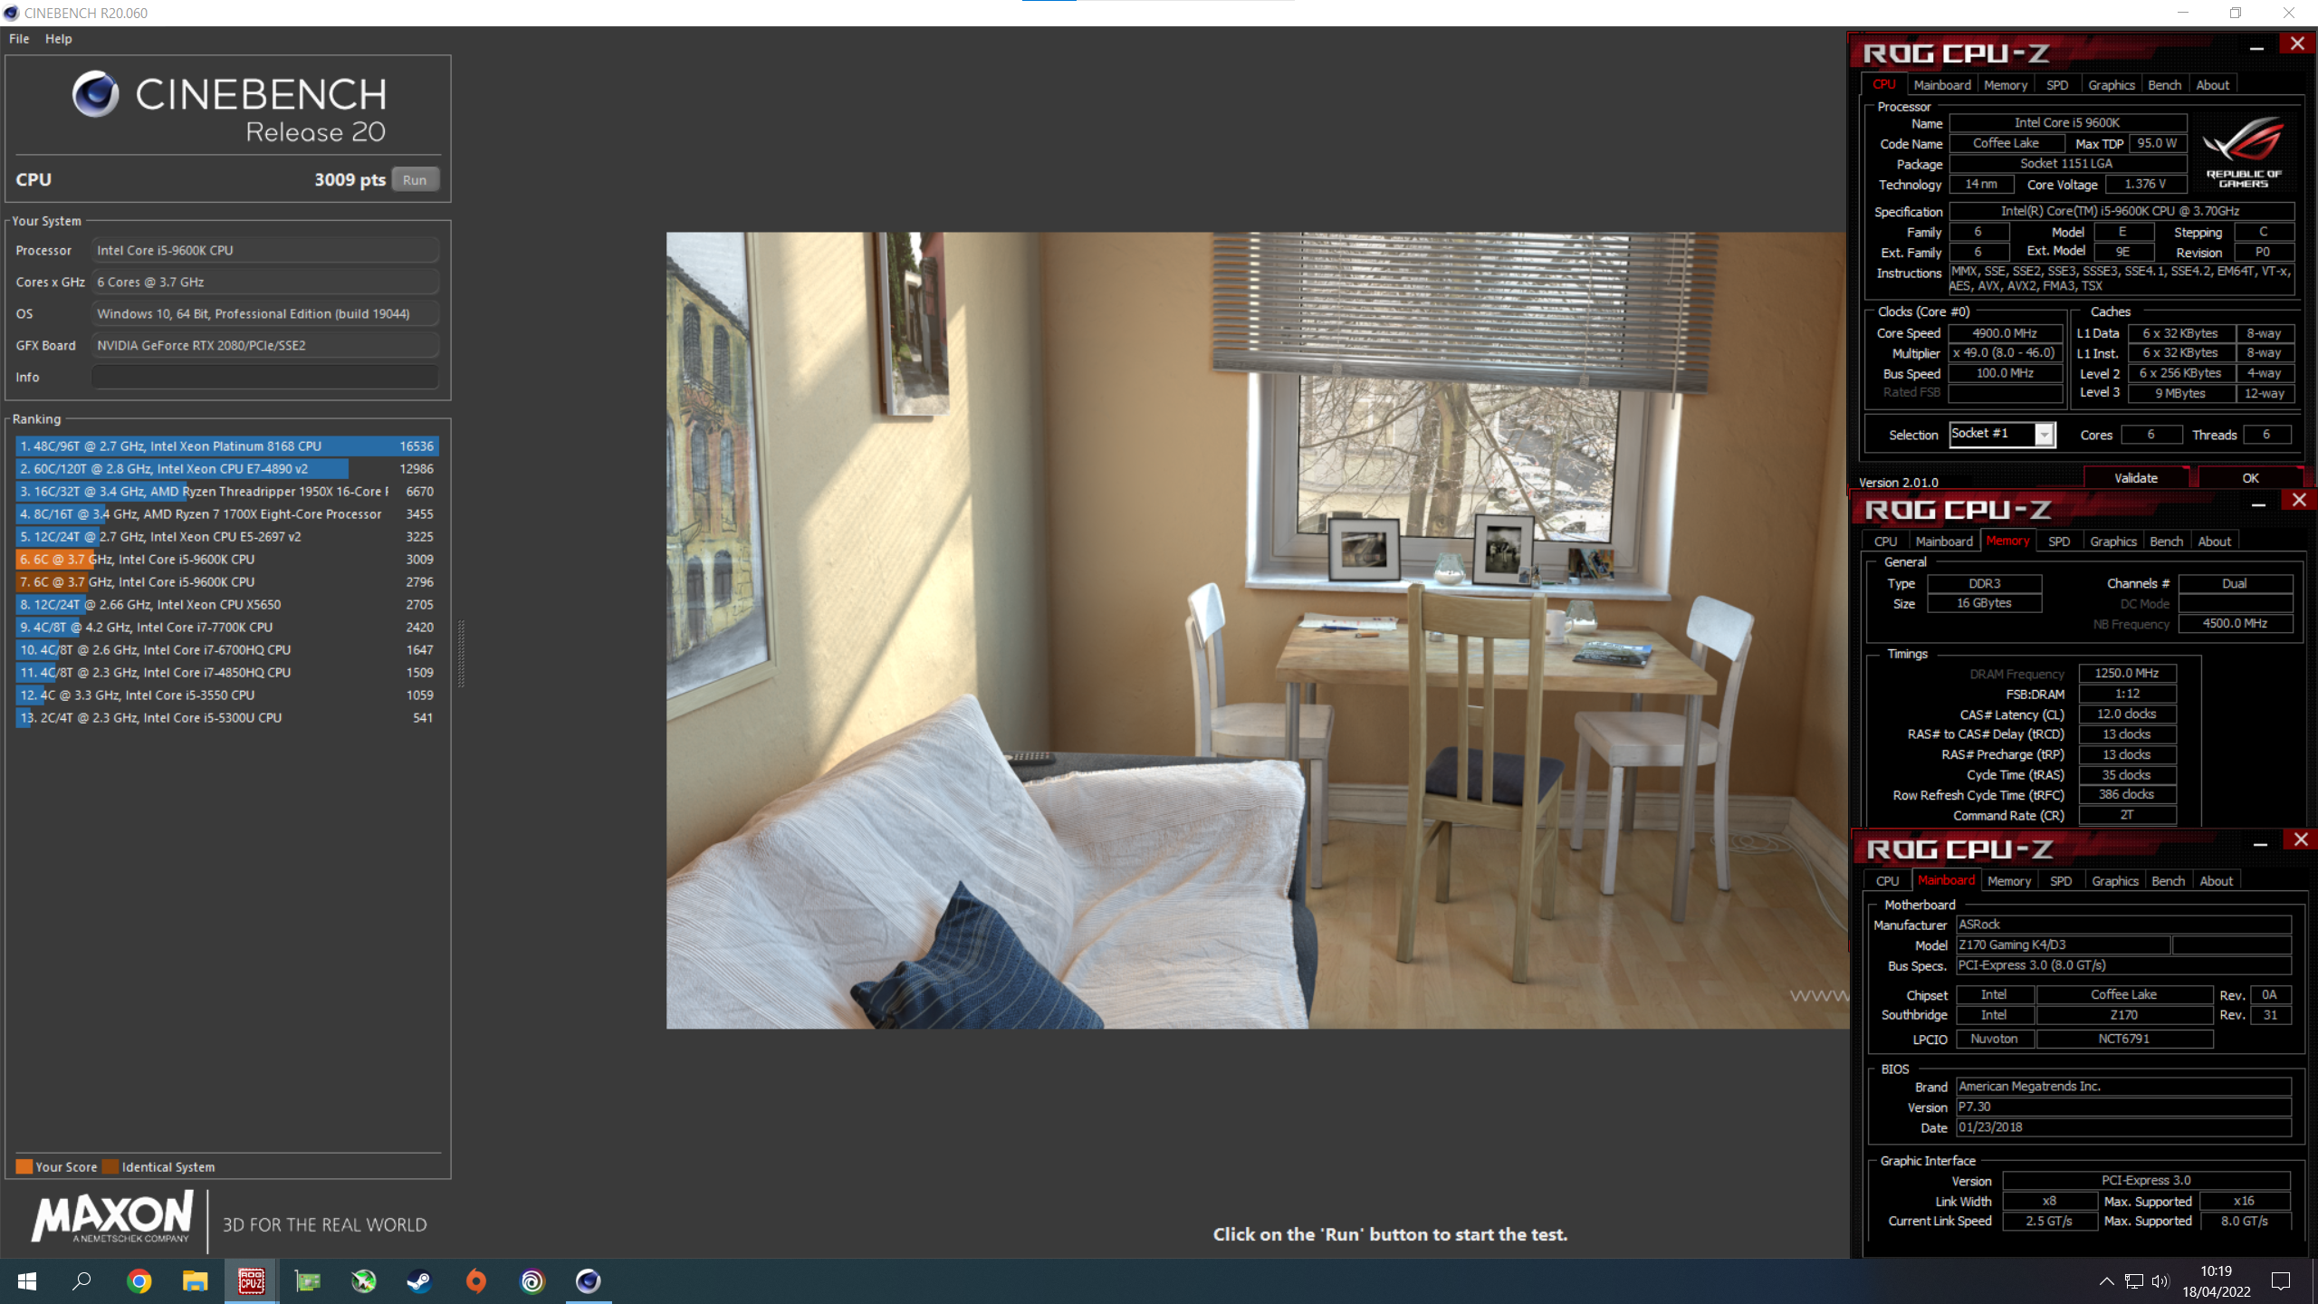2318x1304 pixels.
Task: Open the Windows Start menu
Action: pyautogui.click(x=27, y=1280)
